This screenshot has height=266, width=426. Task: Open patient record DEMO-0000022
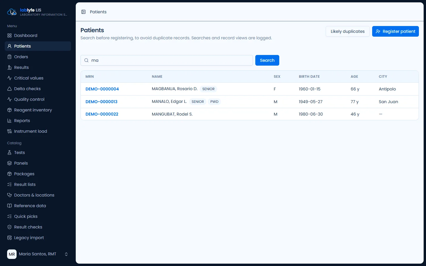point(102,114)
